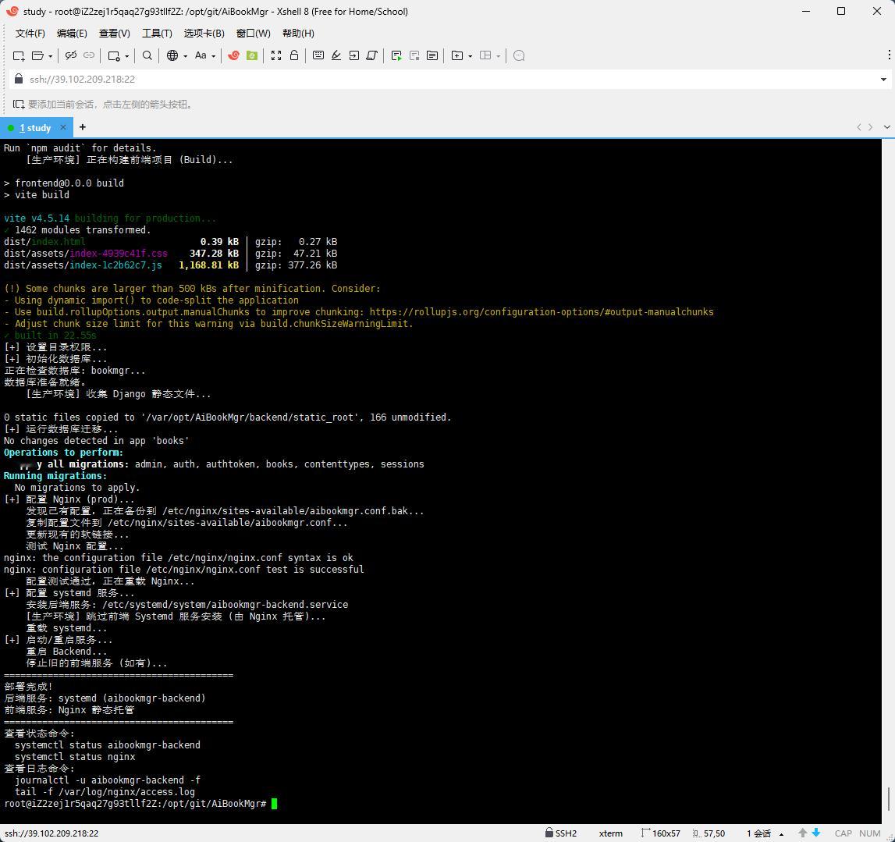895x842 pixels.
Task: Click the rollupjs.org manualchunks URL in terminal
Action: click(542, 311)
